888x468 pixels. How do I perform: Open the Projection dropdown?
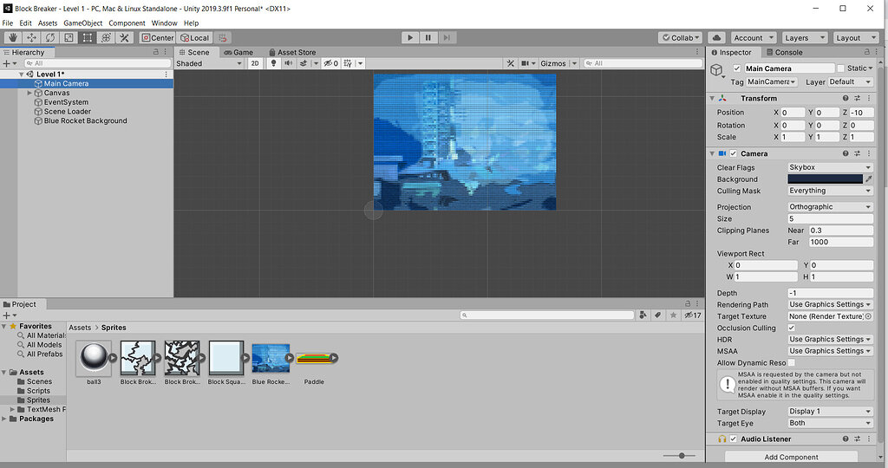830,206
